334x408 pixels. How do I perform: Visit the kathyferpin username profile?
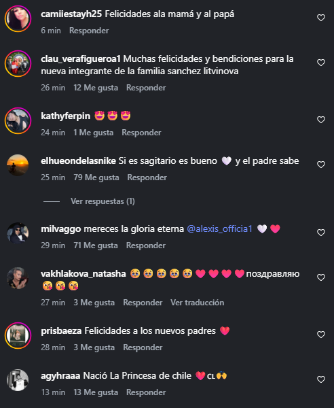point(65,116)
